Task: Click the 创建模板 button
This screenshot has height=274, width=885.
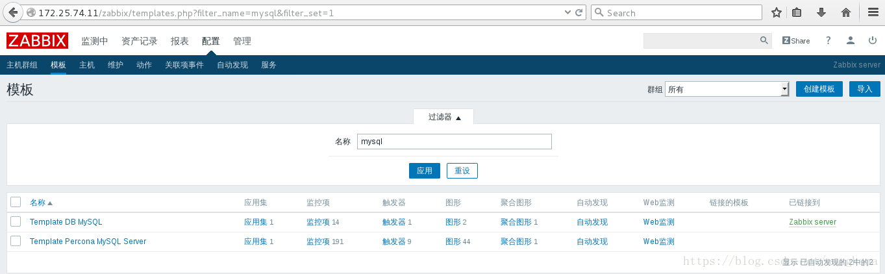Action: click(x=819, y=90)
